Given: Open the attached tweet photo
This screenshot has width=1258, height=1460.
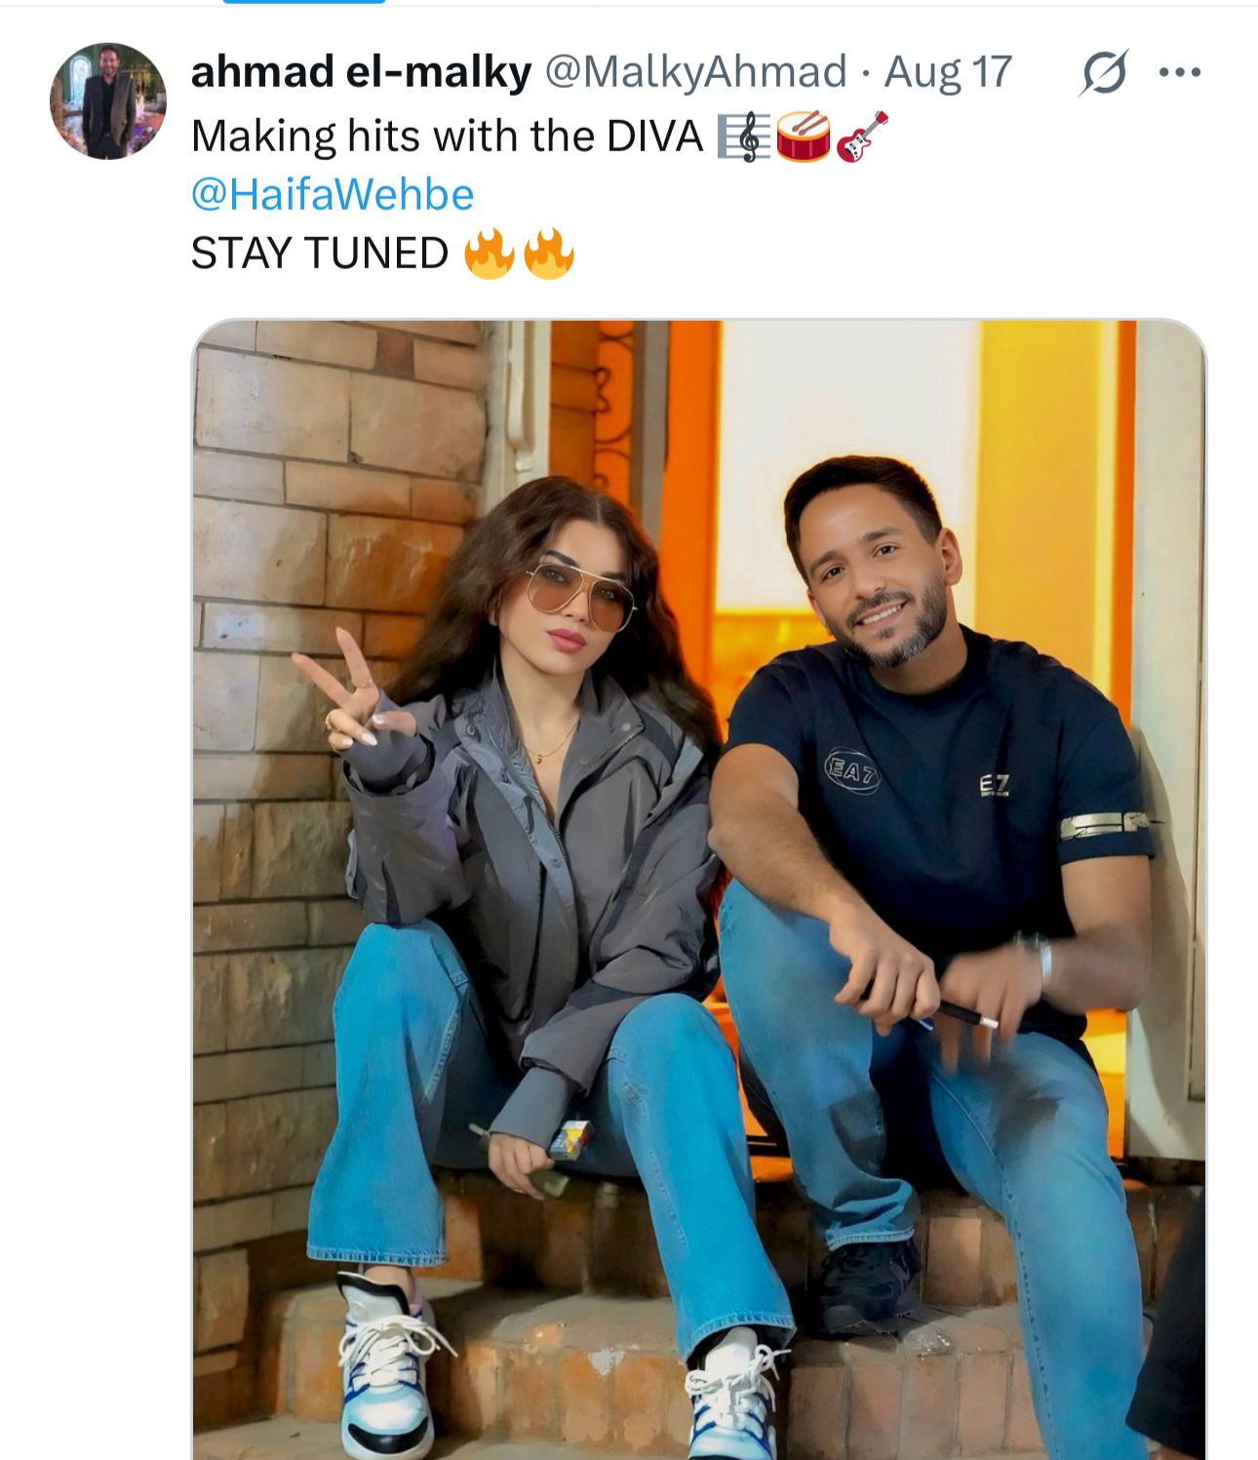Looking at the screenshot, I should click(698, 888).
